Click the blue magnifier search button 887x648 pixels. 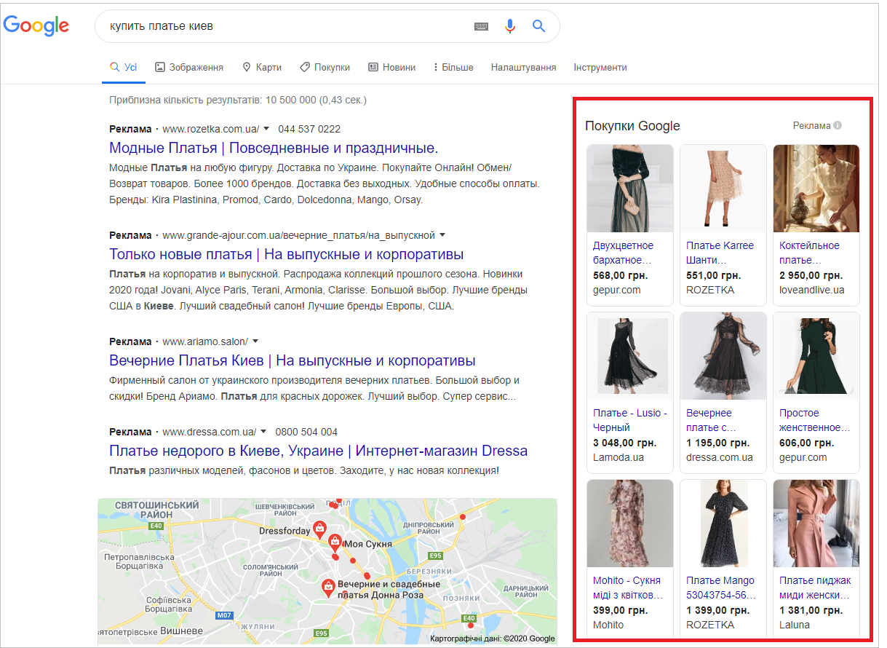click(x=538, y=26)
